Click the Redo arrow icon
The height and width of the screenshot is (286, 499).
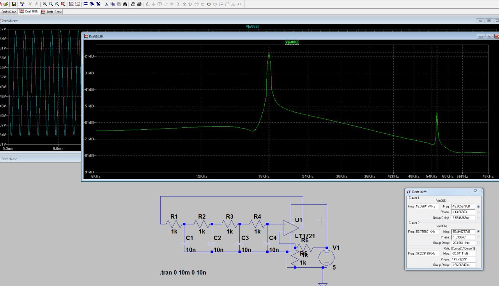(215, 4)
